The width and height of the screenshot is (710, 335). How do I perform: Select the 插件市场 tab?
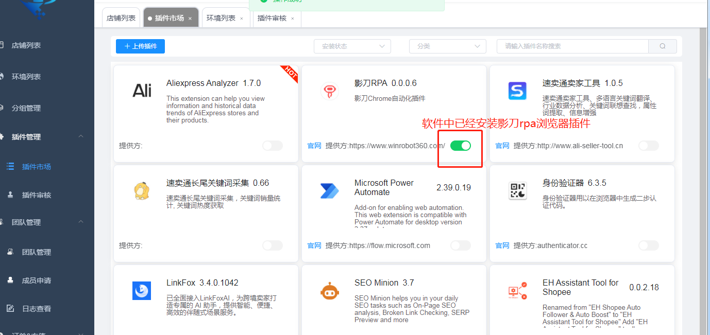click(x=170, y=18)
